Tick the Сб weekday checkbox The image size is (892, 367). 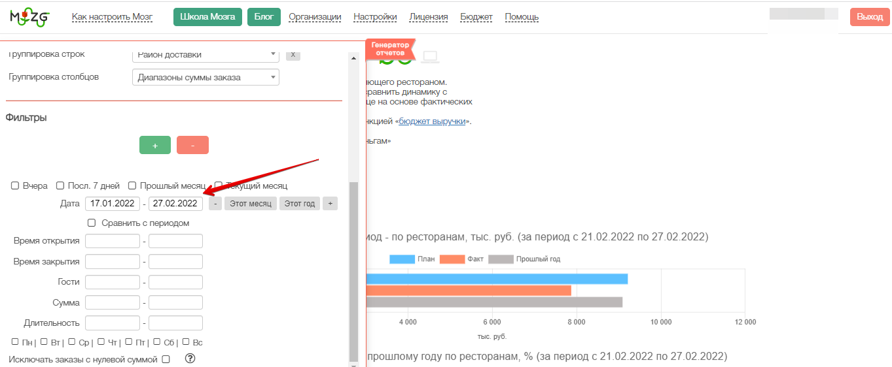(x=157, y=342)
